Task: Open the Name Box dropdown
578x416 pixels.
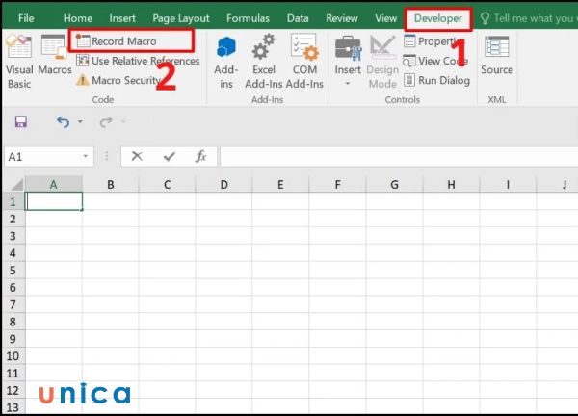Action: point(86,157)
